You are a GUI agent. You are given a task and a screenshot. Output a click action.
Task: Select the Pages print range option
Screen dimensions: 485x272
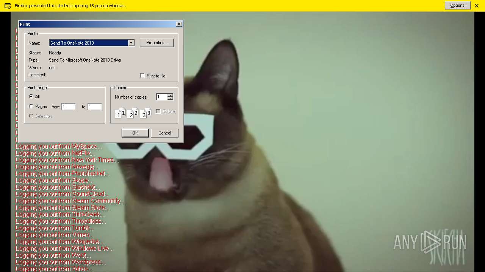pyautogui.click(x=31, y=107)
